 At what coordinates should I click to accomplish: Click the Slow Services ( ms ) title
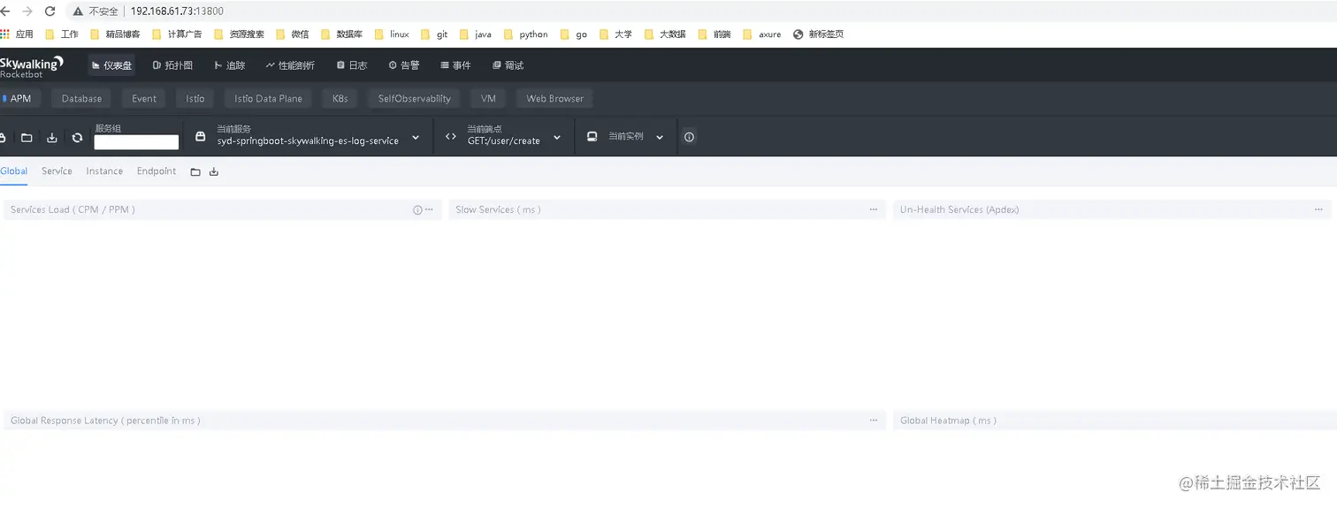point(498,210)
